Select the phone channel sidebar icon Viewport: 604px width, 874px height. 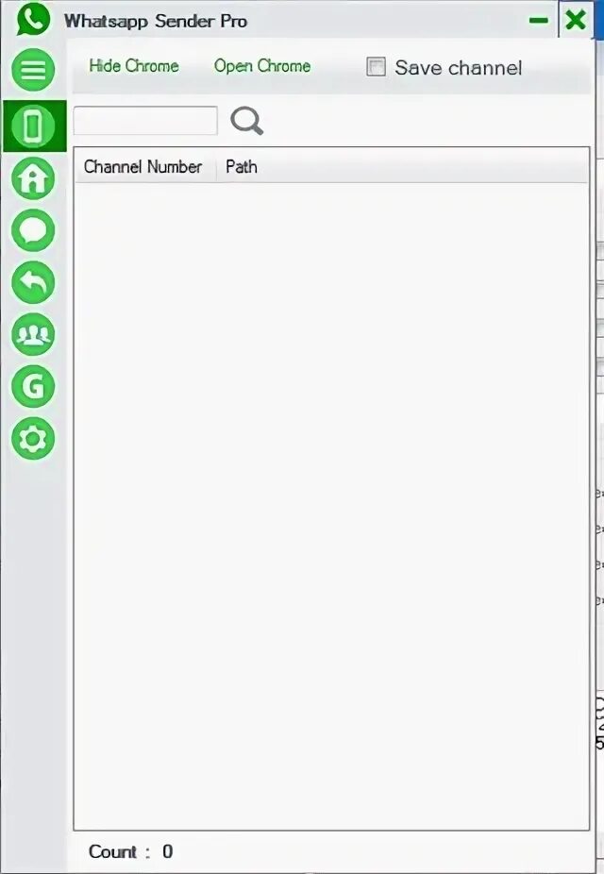[33, 126]
